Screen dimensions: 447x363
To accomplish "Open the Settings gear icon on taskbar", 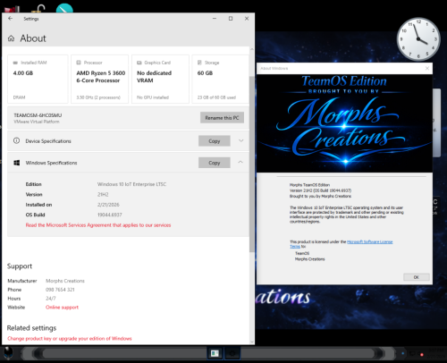I will click(232, 353).
